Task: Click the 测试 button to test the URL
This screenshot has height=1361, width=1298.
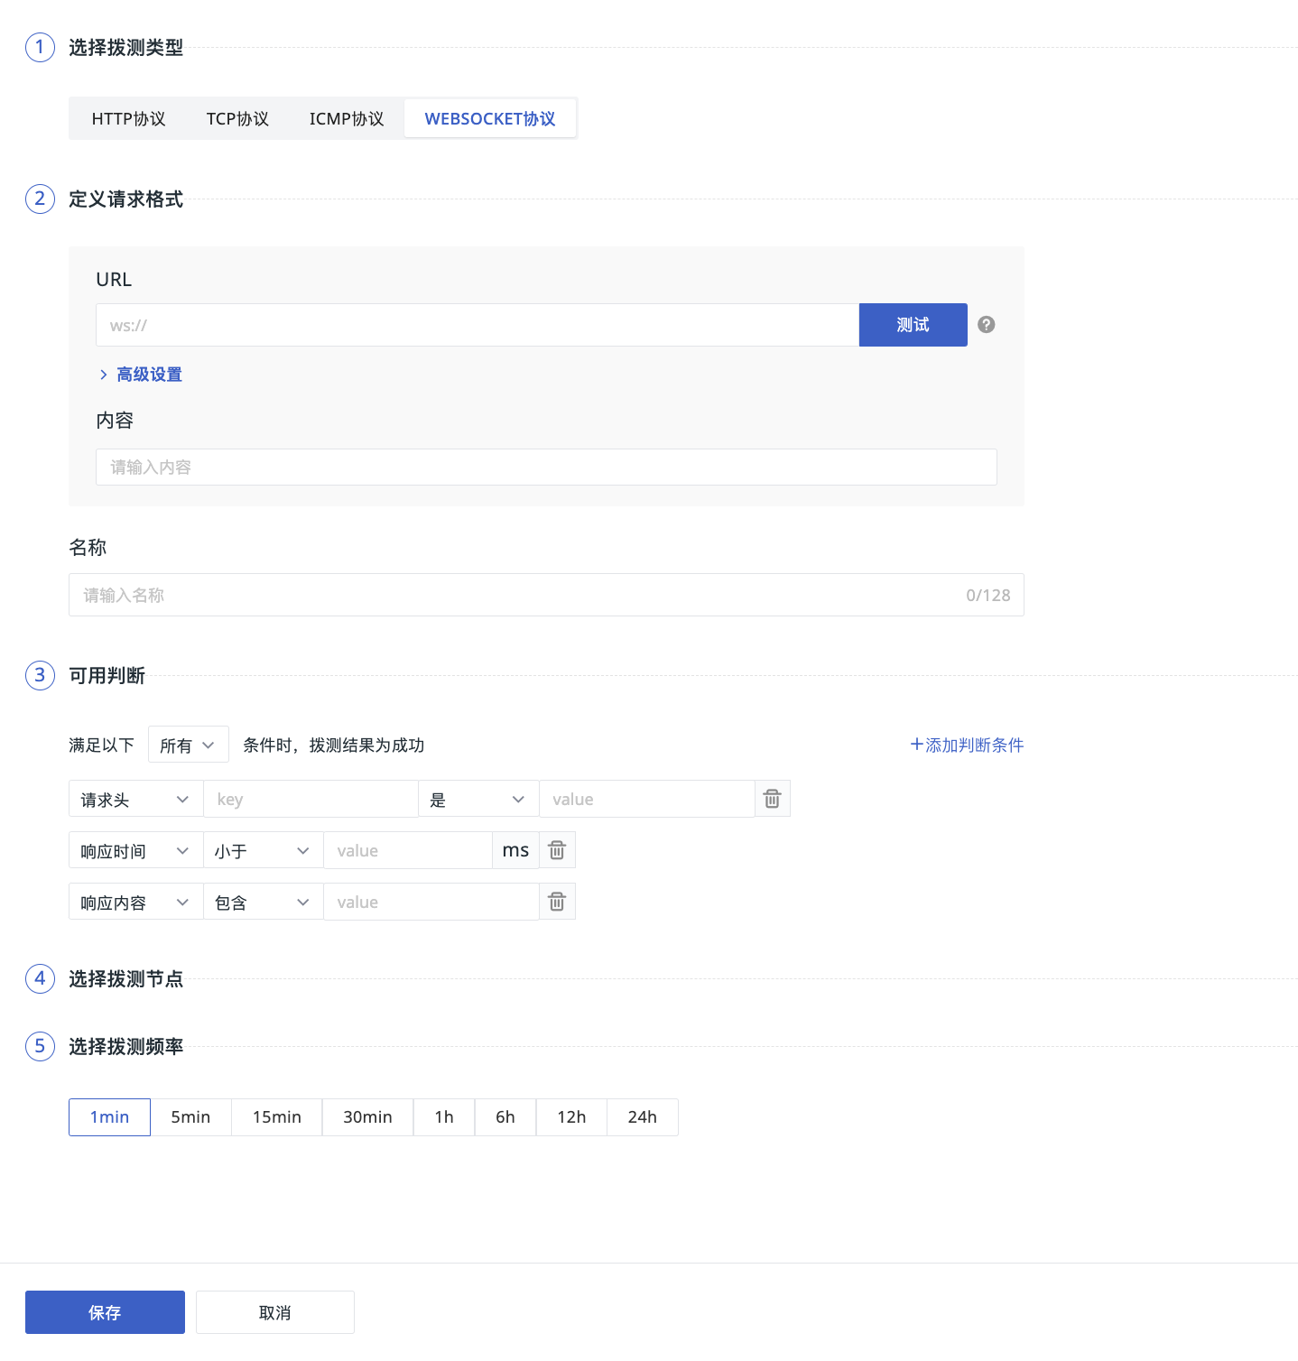Action: (x=913, y=325)
